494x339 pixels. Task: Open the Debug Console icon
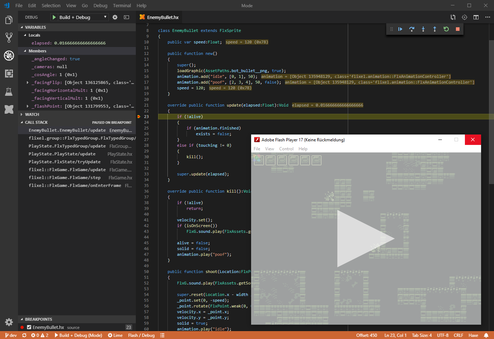coord(126,17)
